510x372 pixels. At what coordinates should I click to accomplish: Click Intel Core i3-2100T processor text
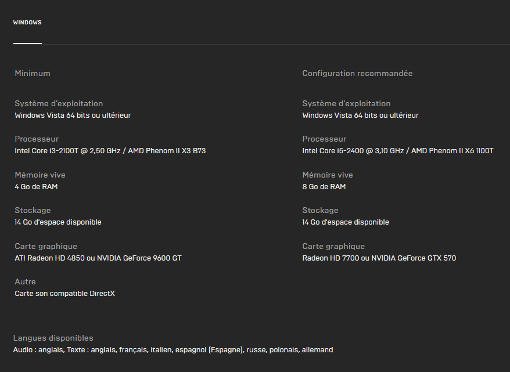110,151
